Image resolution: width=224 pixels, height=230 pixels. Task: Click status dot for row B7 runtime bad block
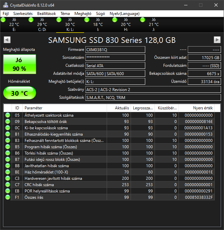[8, 159]
